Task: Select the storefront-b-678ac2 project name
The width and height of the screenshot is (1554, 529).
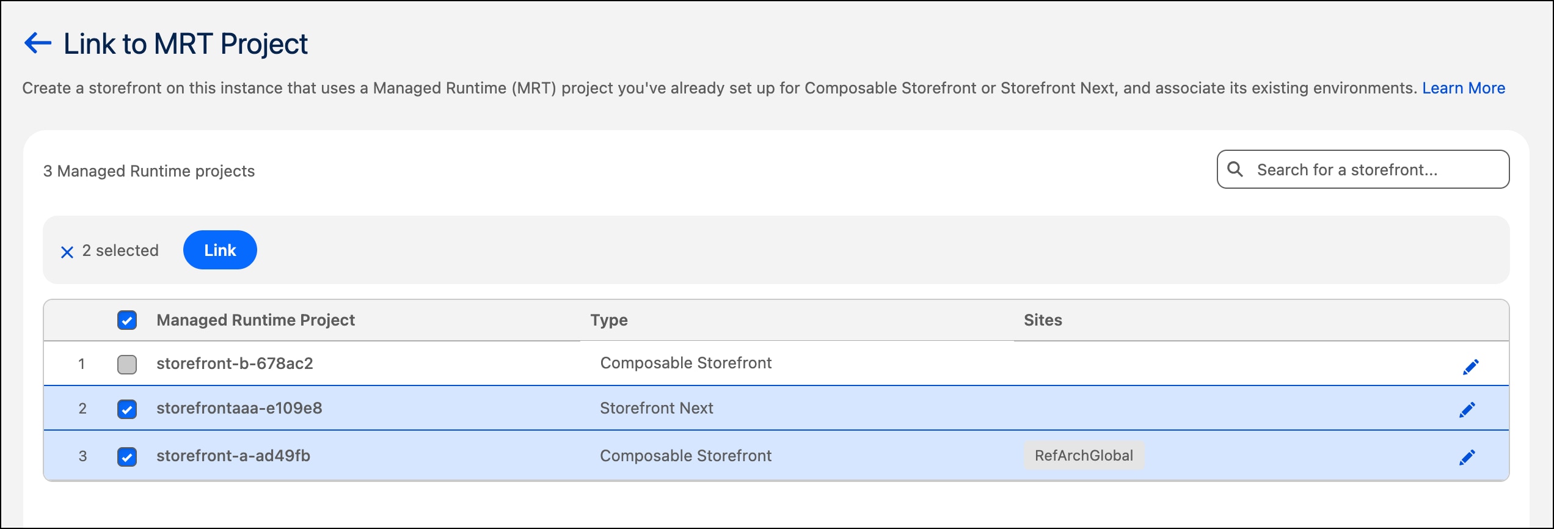Action: point(235,363)
